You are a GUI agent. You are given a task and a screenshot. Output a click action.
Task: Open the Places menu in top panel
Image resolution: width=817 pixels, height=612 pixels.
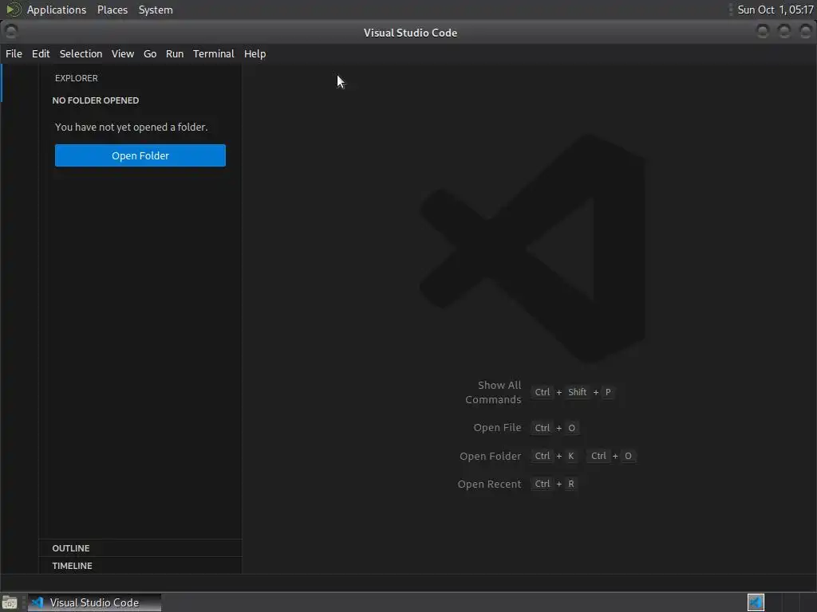click(x=112, y=10)
